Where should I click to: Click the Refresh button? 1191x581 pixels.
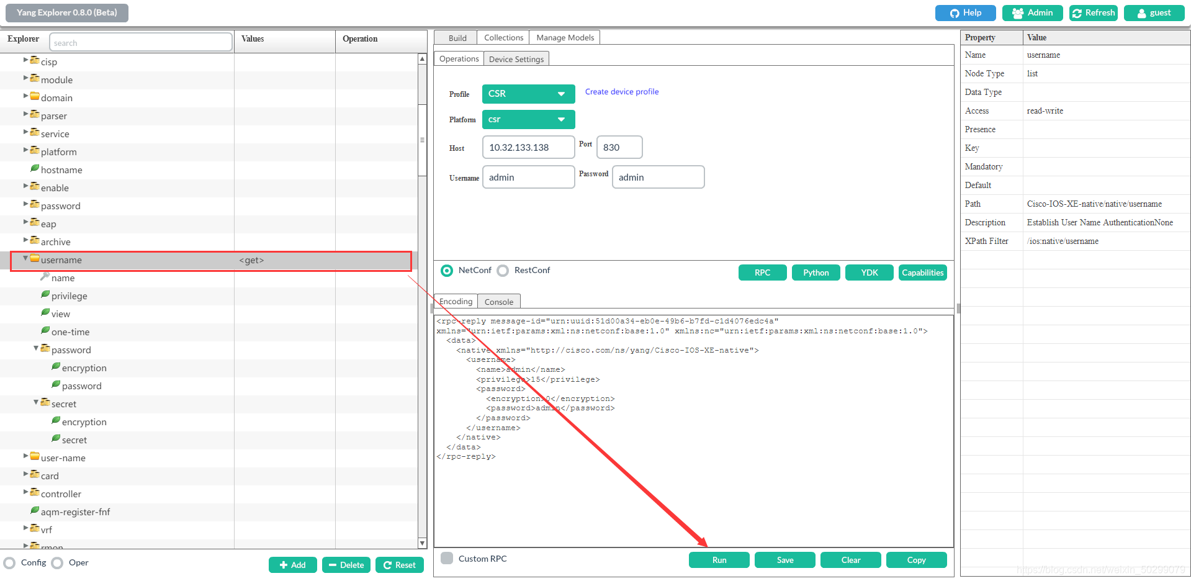(1094, 13)
